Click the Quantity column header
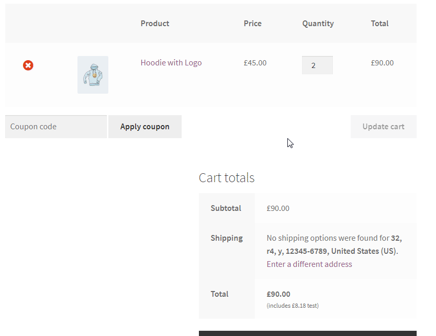 point(318,23)
